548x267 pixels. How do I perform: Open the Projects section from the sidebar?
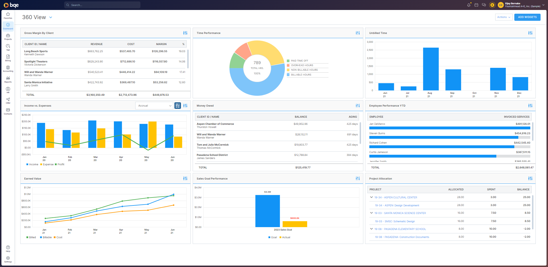click(8, 37)
